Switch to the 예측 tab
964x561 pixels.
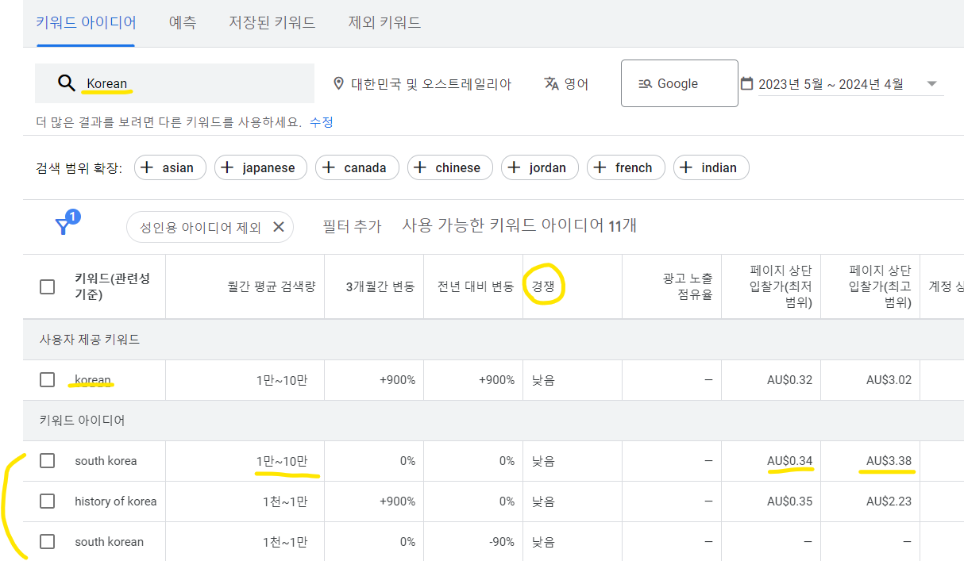click(182, 22)
